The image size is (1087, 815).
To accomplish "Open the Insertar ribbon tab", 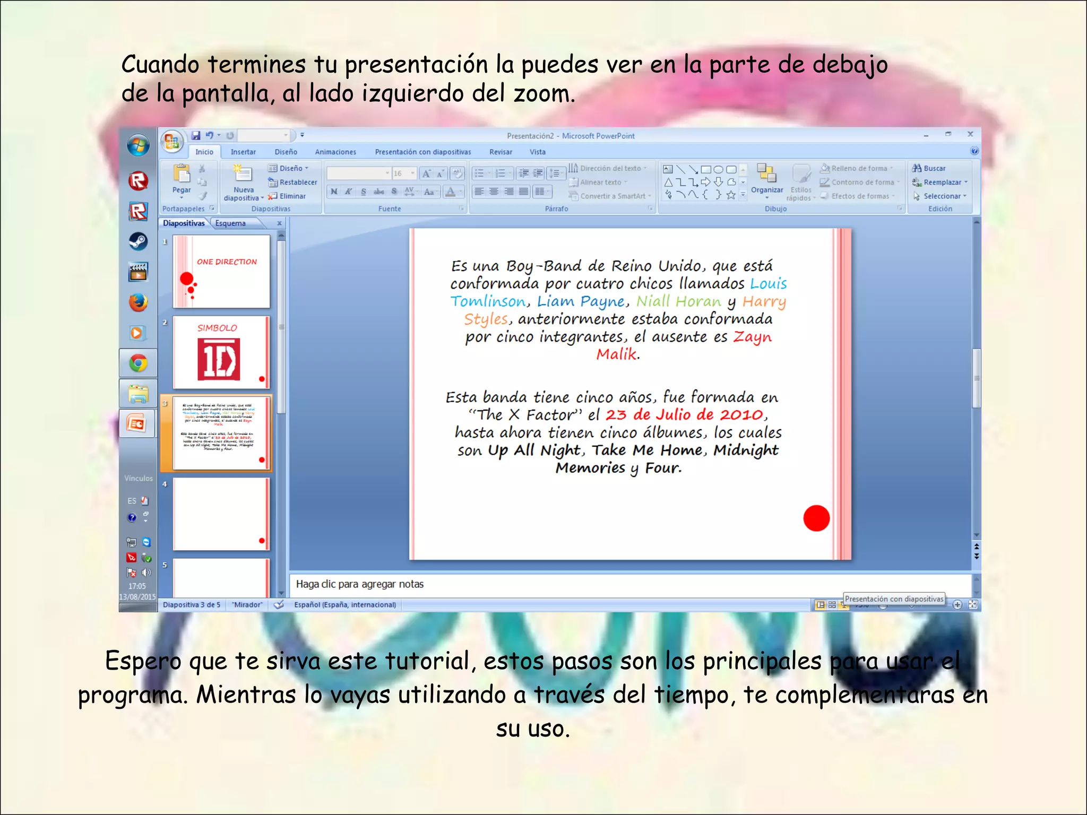I will (x=243, y=152).
